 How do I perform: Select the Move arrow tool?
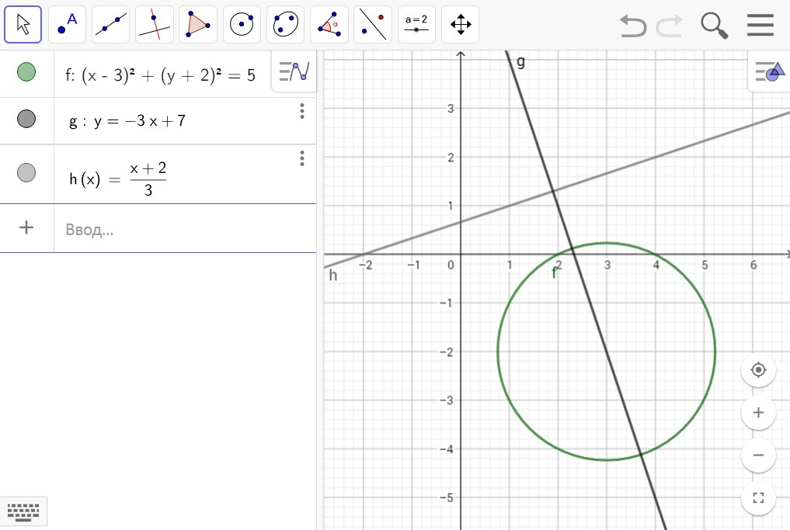[23, 24]
